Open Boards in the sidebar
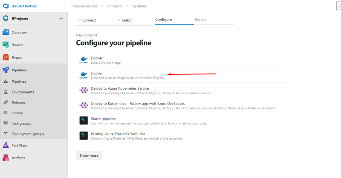Screen dimensions: 341x178 [34, 45]
